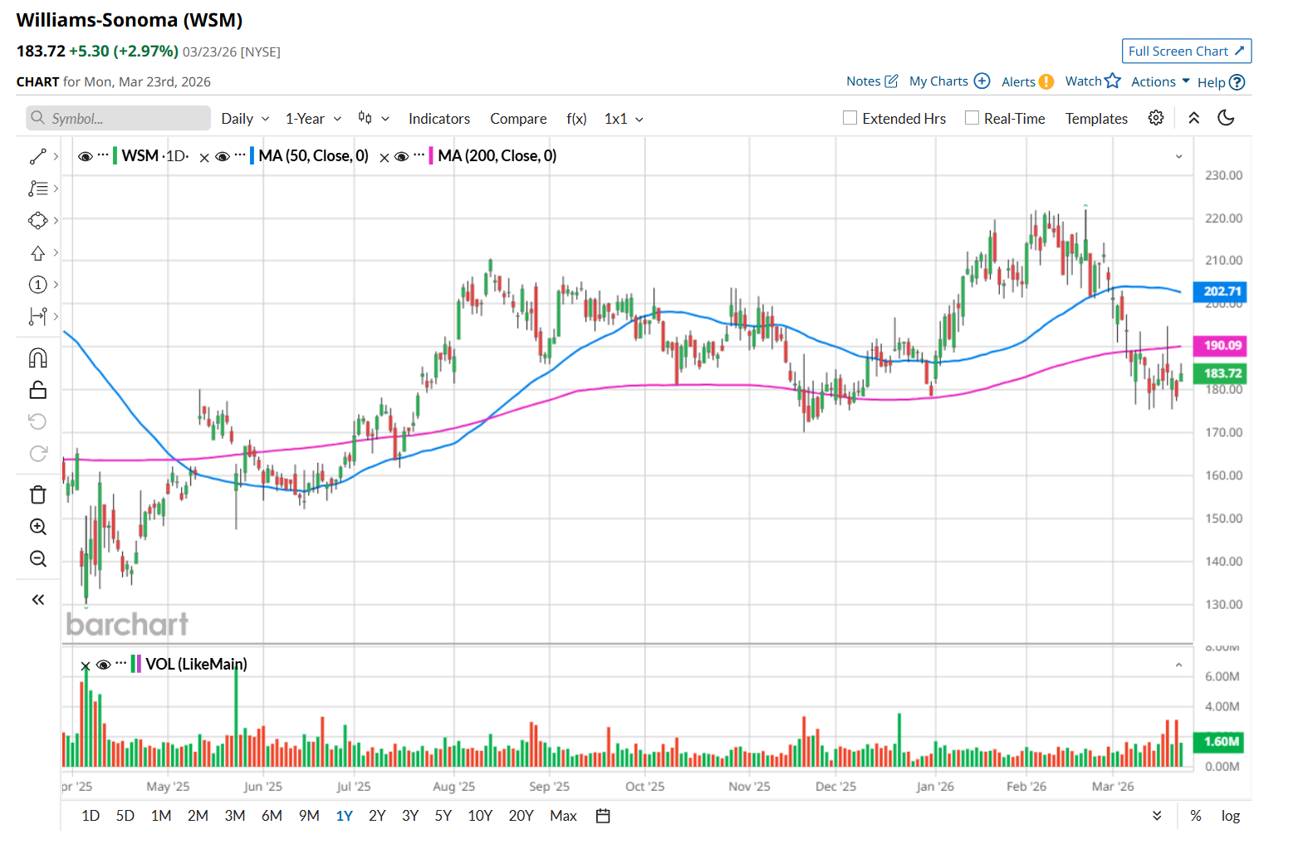
Task: Click the trash delete drawings icon
Action: click(x=37, y=495)
